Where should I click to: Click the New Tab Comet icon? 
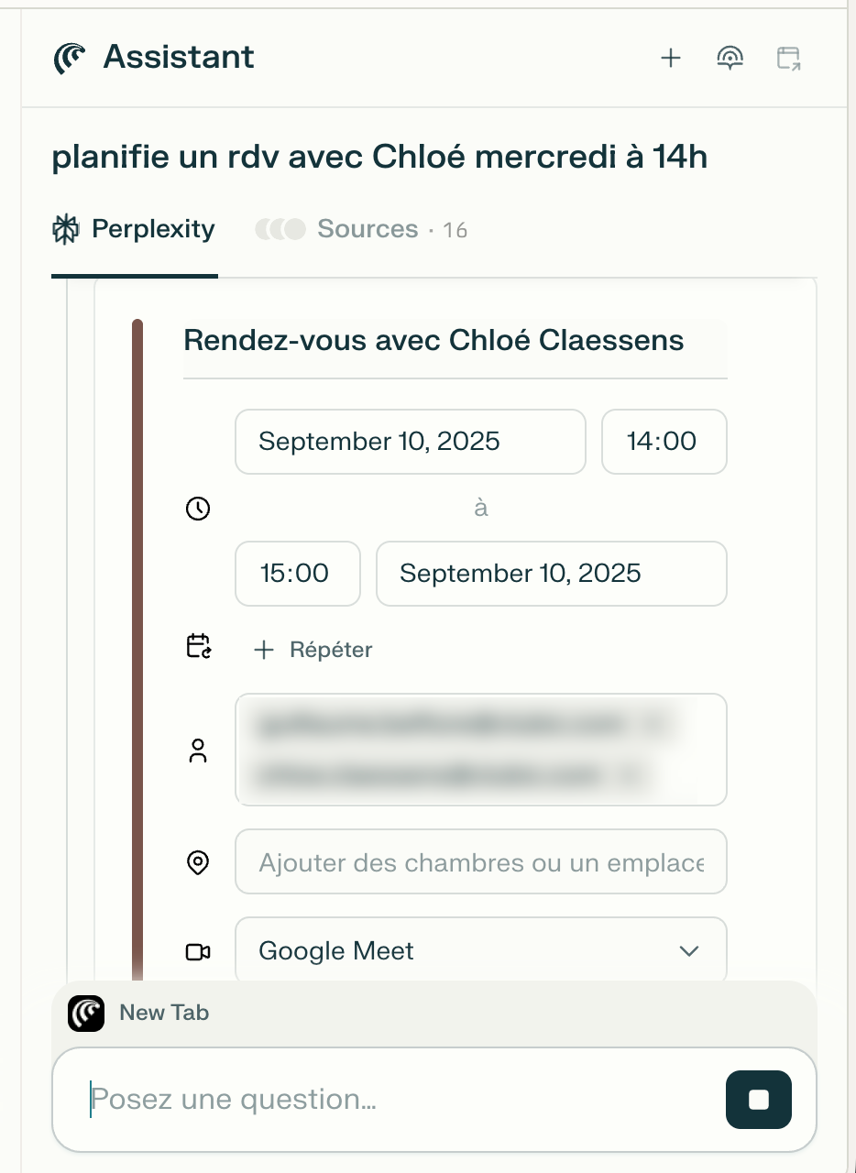pyautogui.click(x=86, y=1014)
